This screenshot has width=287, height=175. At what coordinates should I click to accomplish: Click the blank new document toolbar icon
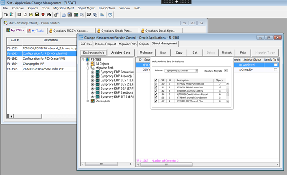click(x=25, y=14)
